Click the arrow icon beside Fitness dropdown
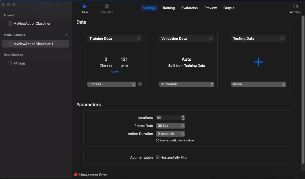 (140, 84)
